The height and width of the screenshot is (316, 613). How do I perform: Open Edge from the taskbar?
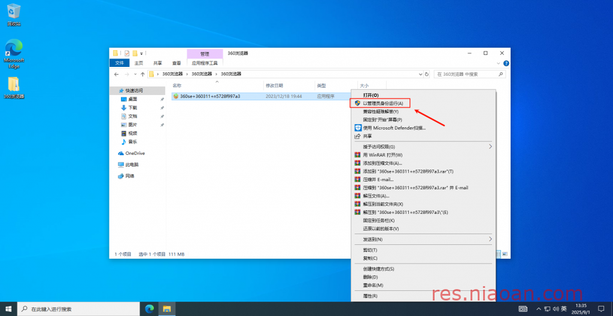pyautogui.click(x=149, y=309)
